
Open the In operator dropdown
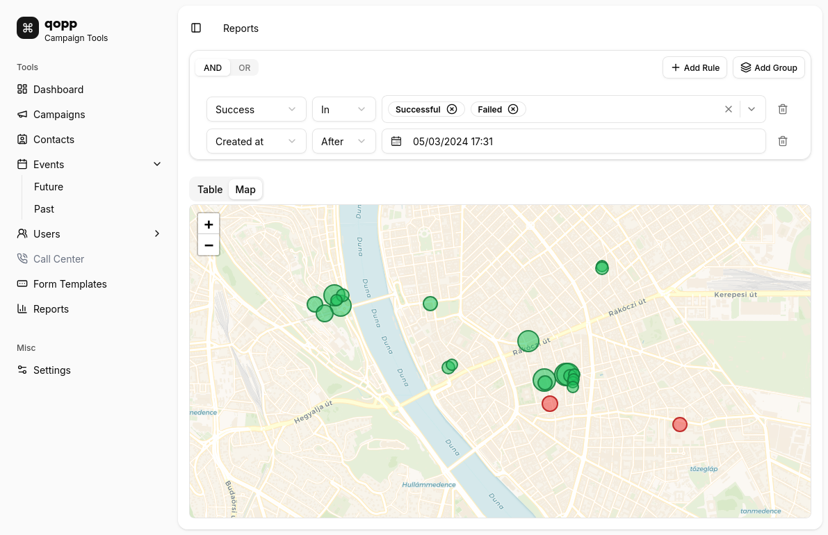click(343, 109)
